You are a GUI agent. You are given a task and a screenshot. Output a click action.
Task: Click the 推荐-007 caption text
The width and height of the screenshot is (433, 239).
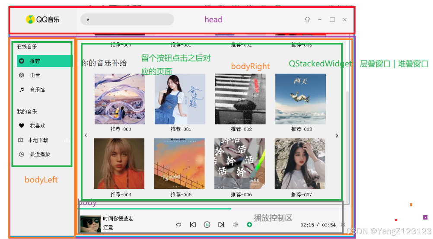[x=302, y=194]
